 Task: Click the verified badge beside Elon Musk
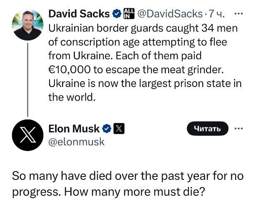(x=107, y=129)
